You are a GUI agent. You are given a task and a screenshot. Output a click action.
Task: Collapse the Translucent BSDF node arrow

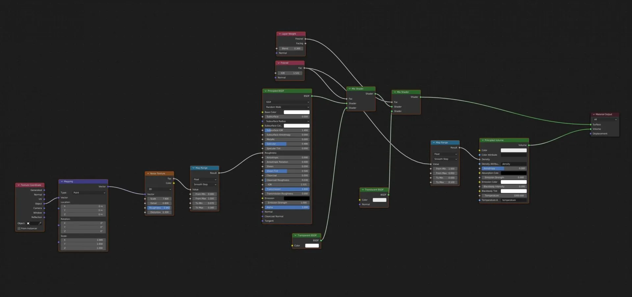click(363, 190)
